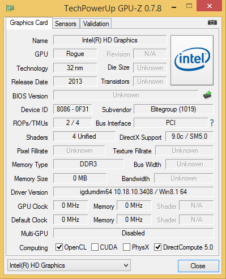The width and height of the screenshot is (226, 279).
Task: Minimize the GPU-Z window
Action: click(174, 7)
